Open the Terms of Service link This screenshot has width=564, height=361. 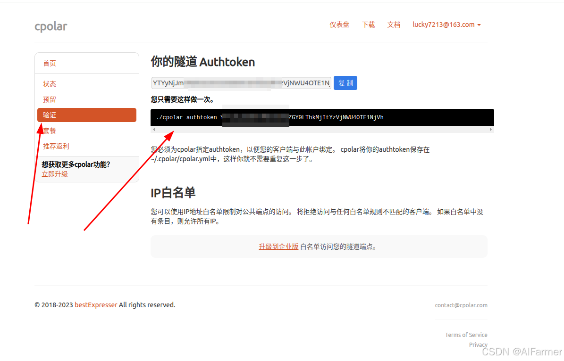(x=466, y=335)
